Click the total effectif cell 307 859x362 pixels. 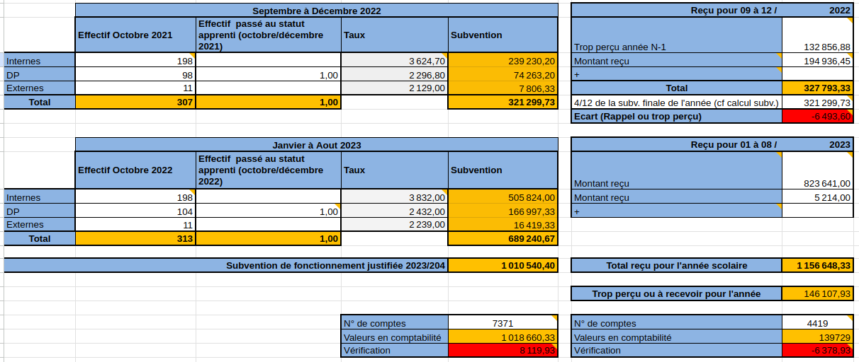tap(135, 102)
